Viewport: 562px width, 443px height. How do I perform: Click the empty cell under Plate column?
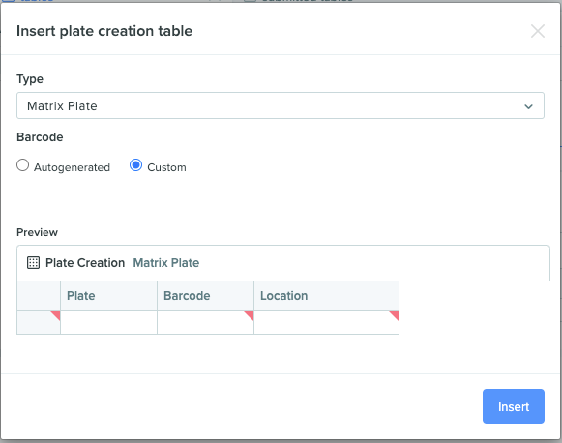point(109,322)
